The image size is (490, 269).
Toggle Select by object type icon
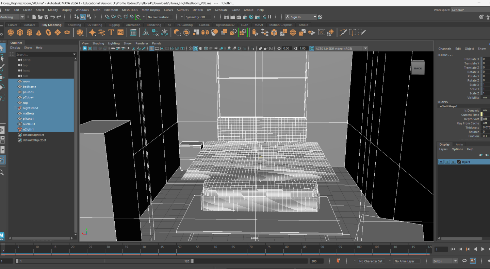[x=83, y=17]
